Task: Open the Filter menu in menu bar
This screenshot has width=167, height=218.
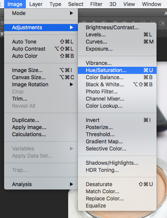Action: click(96, 4)
